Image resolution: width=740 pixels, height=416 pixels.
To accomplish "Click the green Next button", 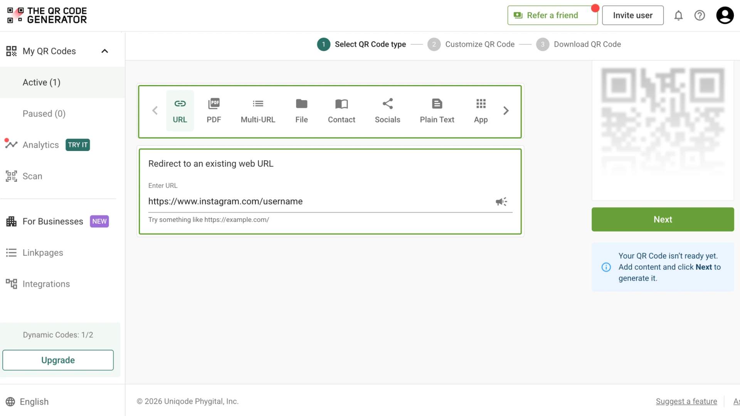I will (x=663, y=220).
